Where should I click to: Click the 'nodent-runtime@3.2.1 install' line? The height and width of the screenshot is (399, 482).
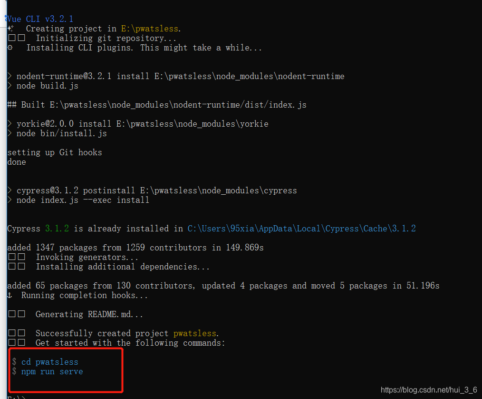tap(176, 76)
